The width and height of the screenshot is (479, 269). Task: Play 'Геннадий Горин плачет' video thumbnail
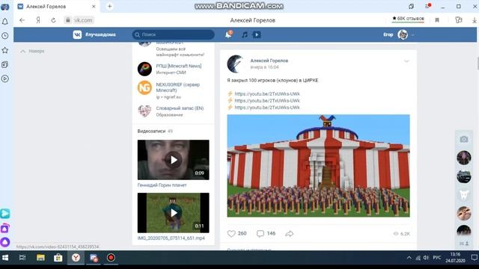173,160
